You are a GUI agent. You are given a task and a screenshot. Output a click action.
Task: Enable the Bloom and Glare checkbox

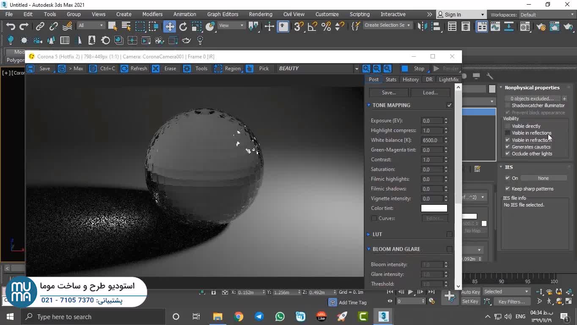(x=449, y=249)
